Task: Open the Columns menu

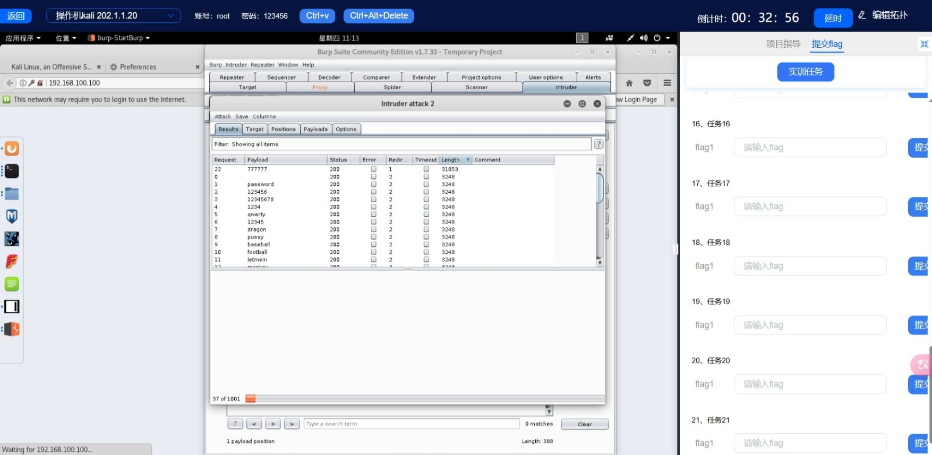Action: (x=264, y=116)
